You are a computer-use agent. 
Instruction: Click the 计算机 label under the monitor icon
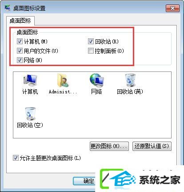click(30, 92)
